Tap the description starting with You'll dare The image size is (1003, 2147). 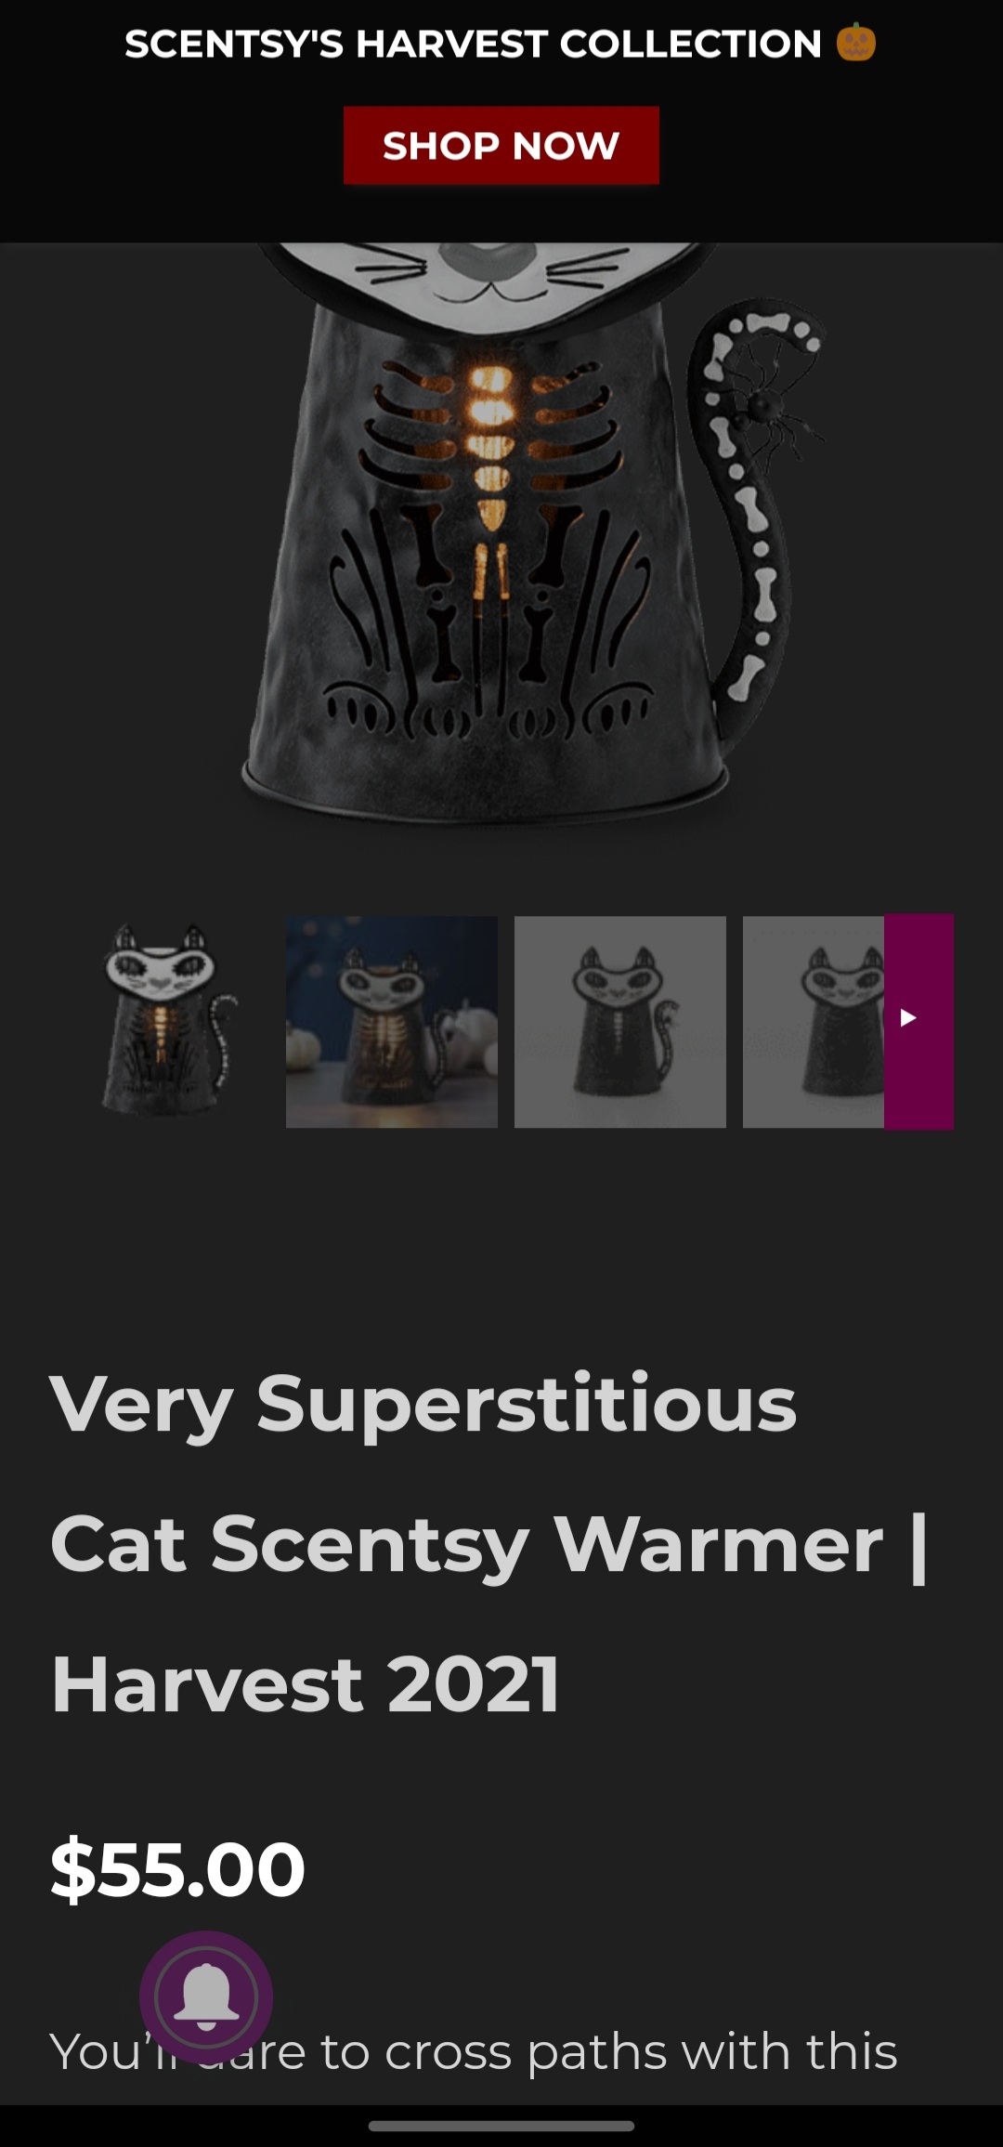click(474, 2050)
